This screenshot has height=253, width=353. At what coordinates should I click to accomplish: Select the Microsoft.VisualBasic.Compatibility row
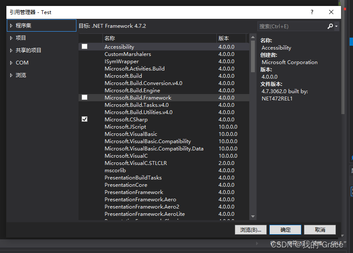(164, 141)
